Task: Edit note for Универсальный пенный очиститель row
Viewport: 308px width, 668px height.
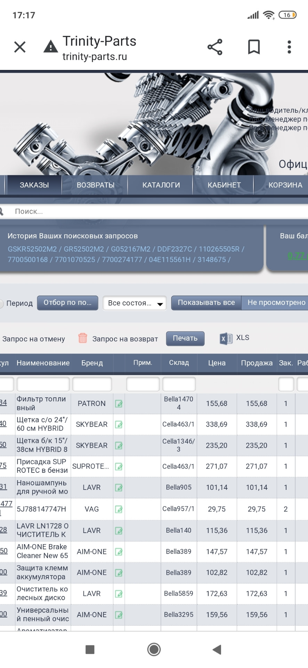Action: click(x=119, y=615)
